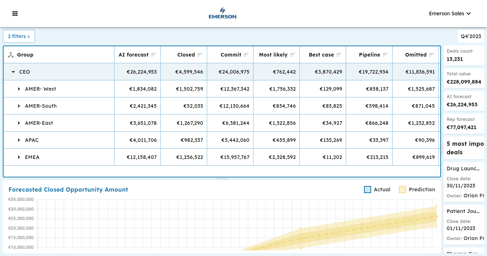487x256 pixels.
Task: Toggle Actual series in chart legend
Action: (x=377, y=190)
